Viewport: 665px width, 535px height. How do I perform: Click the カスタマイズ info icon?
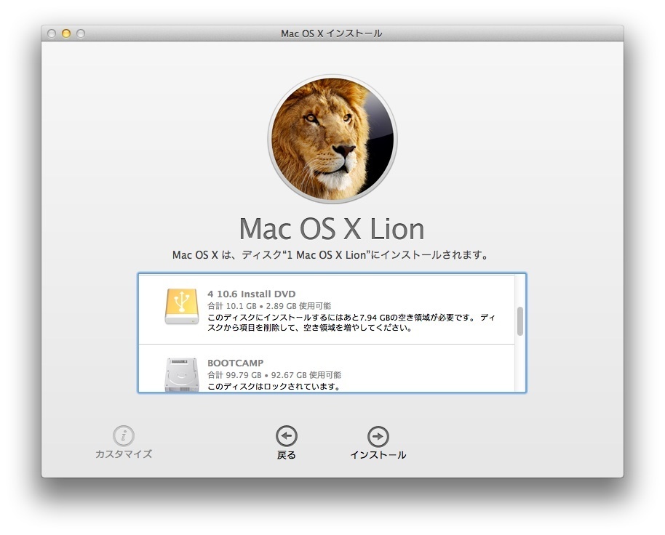[124, 435]
